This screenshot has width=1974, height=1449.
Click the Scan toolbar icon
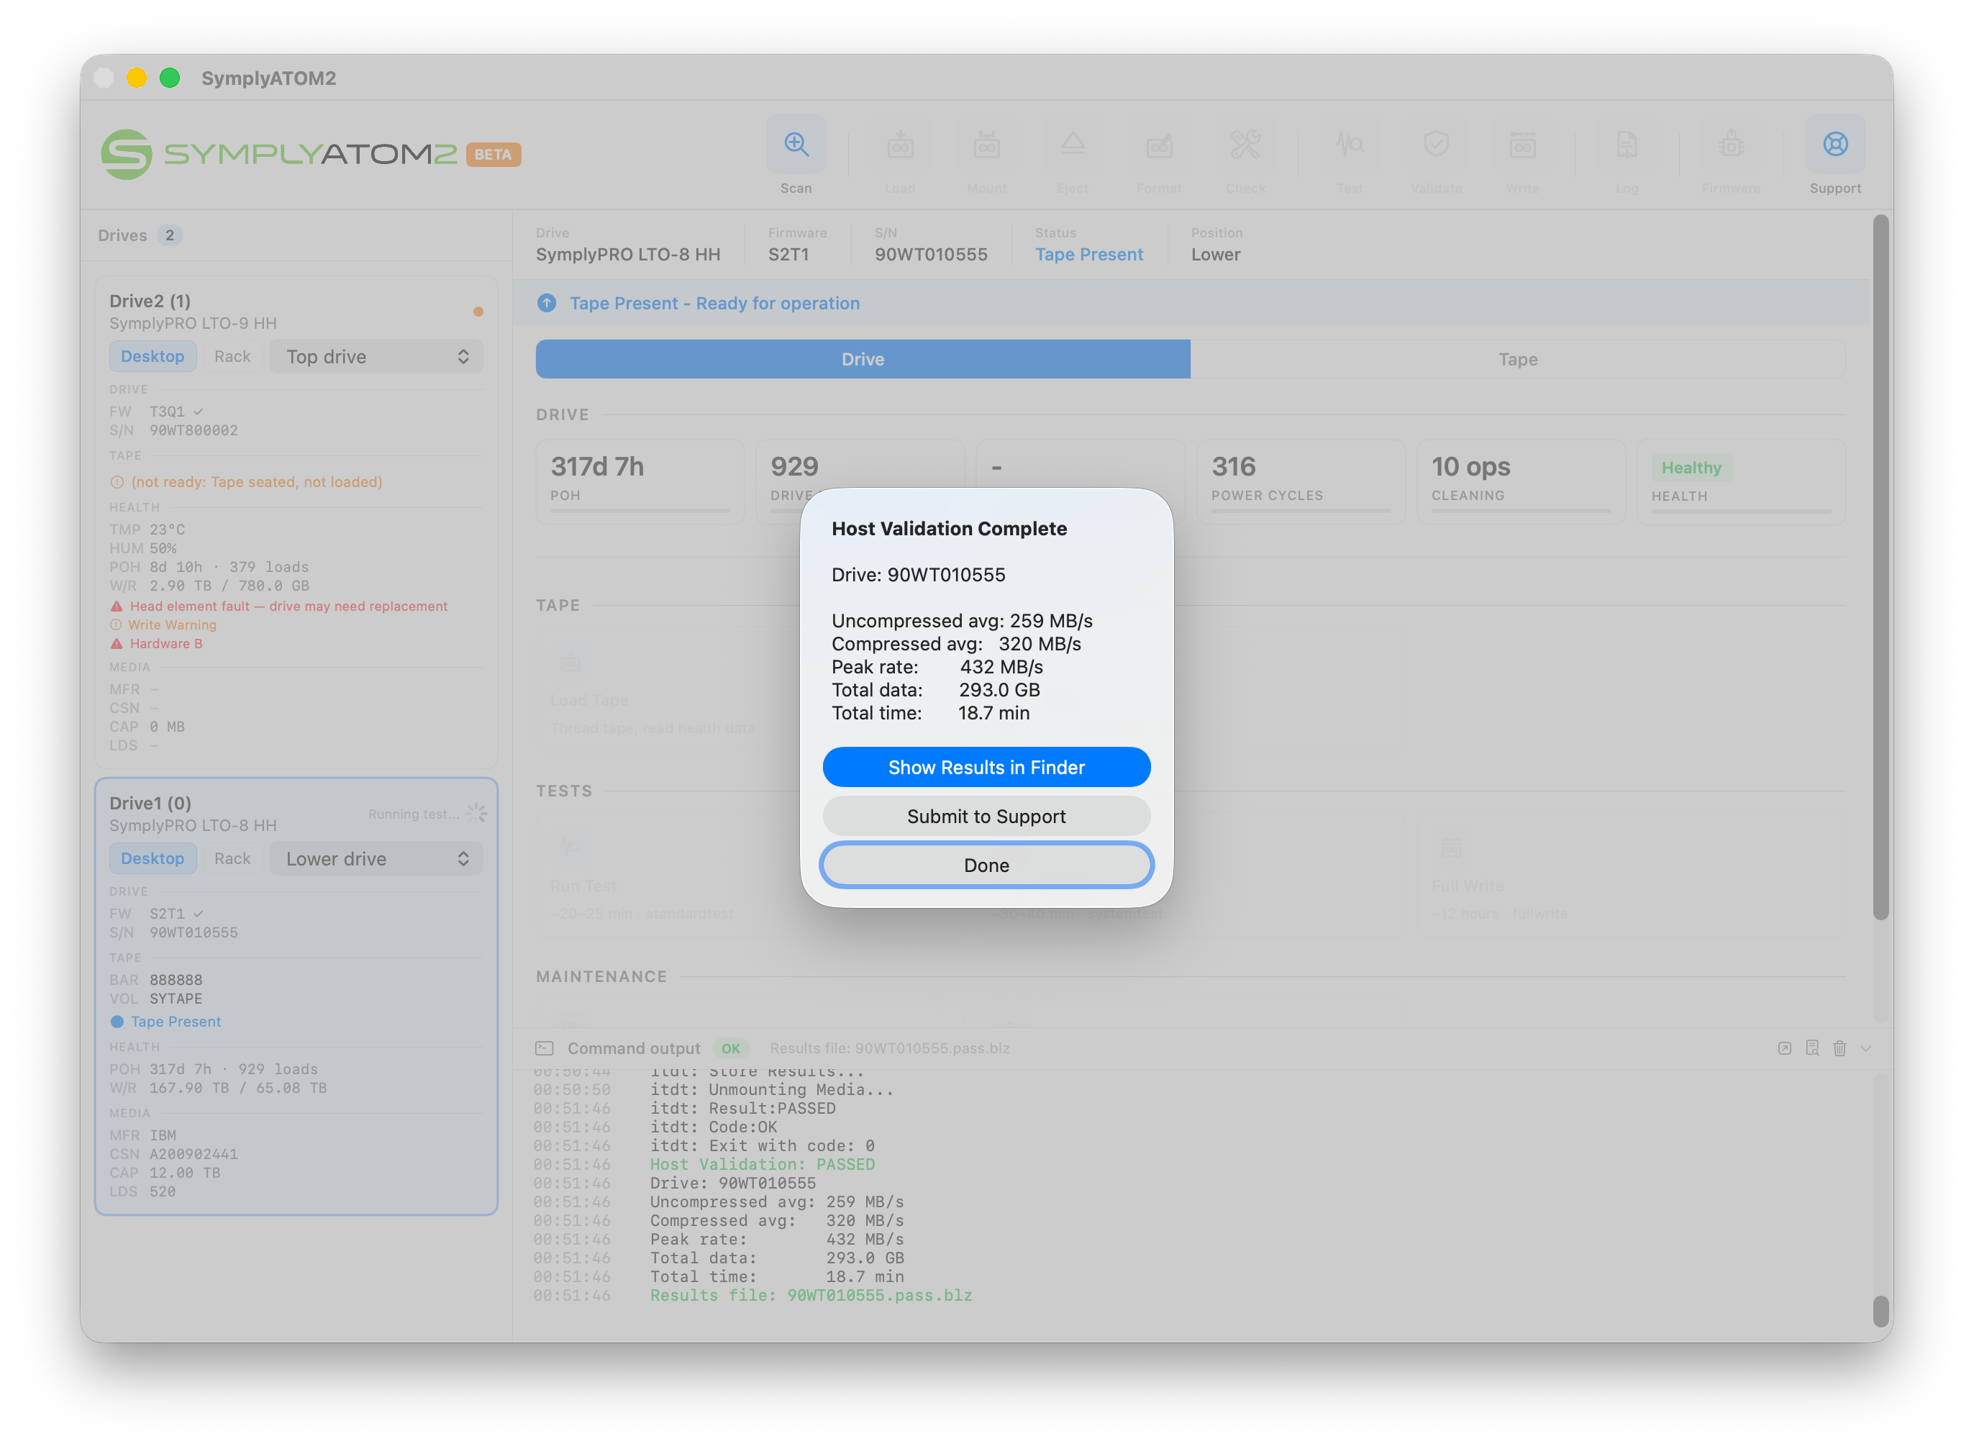(x=796, y=144)
